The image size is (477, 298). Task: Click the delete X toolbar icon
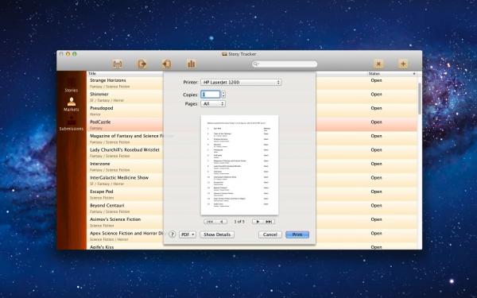[x=378, y=64]
